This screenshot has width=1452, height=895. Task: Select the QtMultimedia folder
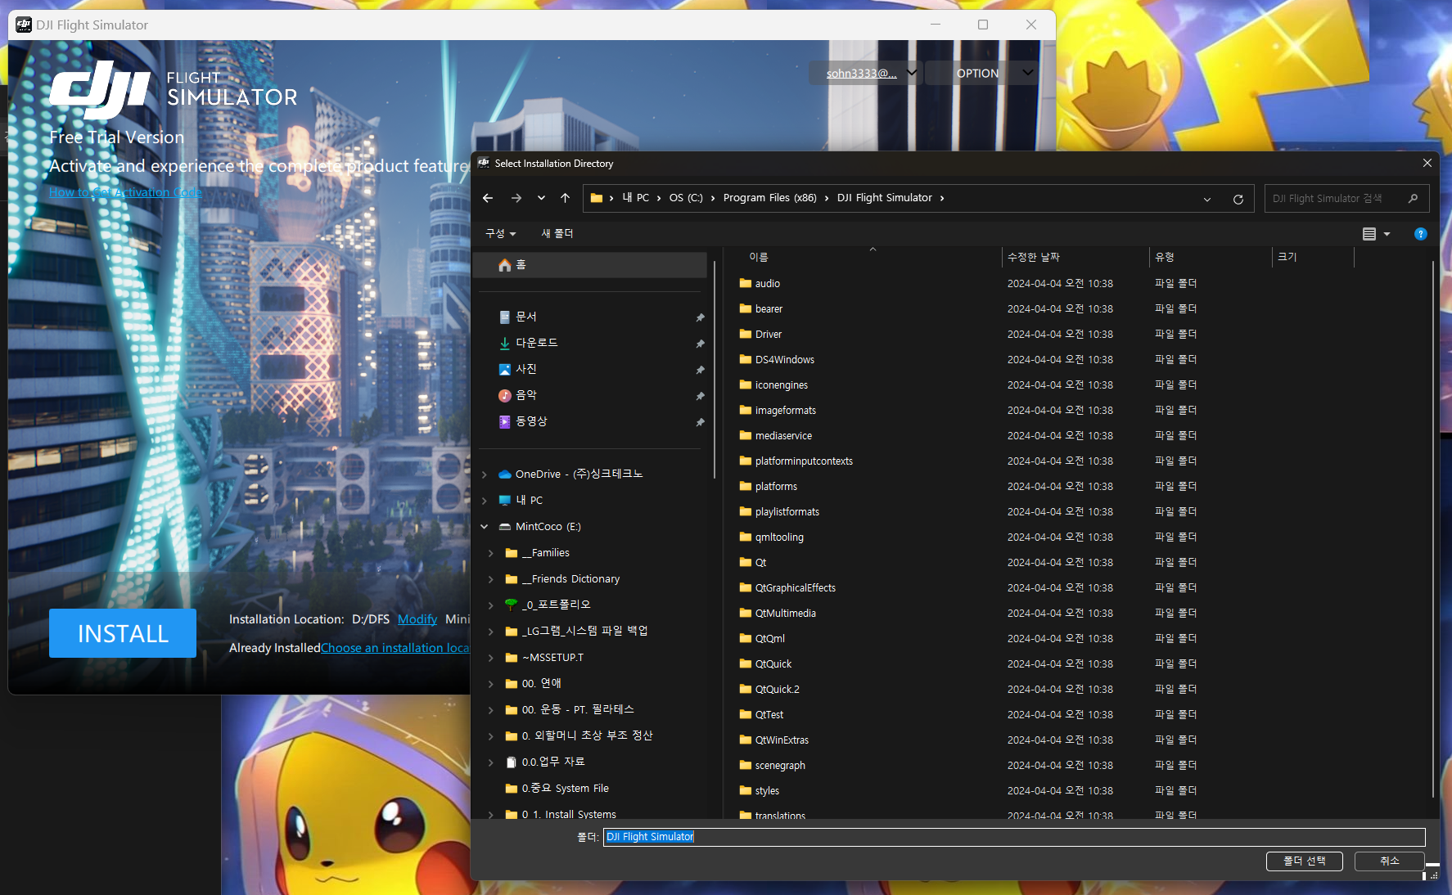click(785, 613)
